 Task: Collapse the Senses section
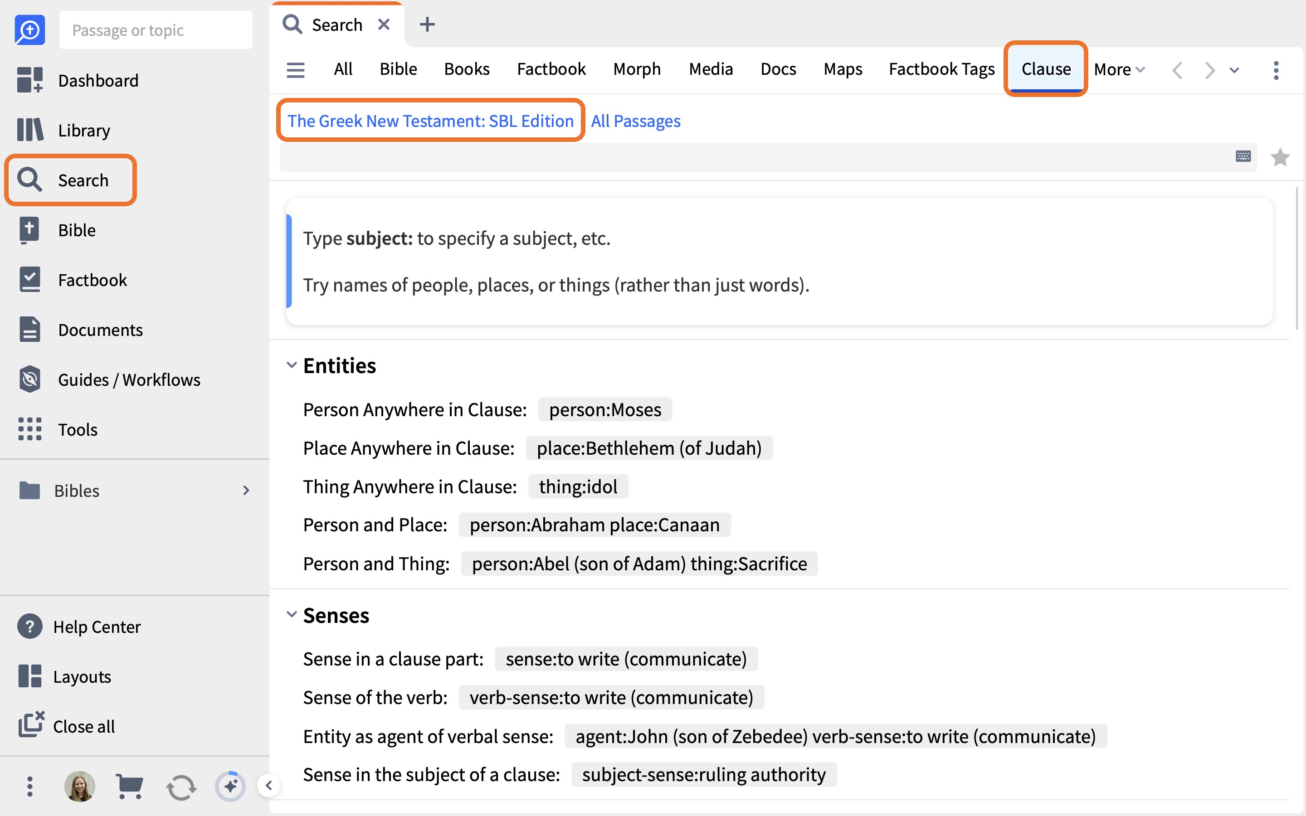292,615
